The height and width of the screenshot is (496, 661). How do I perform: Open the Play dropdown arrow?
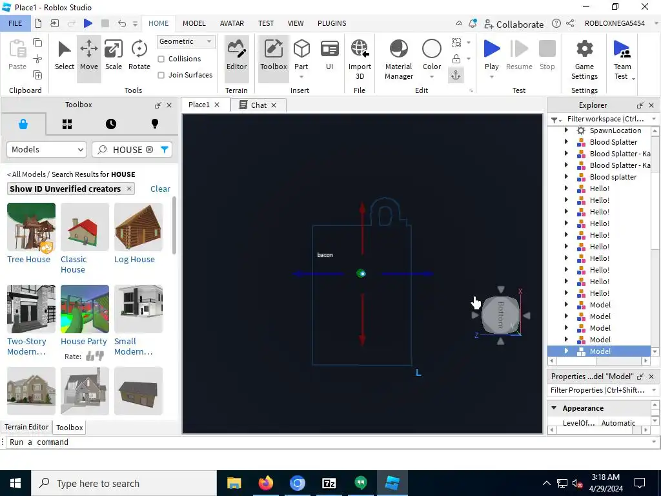[x=491, y=77]
